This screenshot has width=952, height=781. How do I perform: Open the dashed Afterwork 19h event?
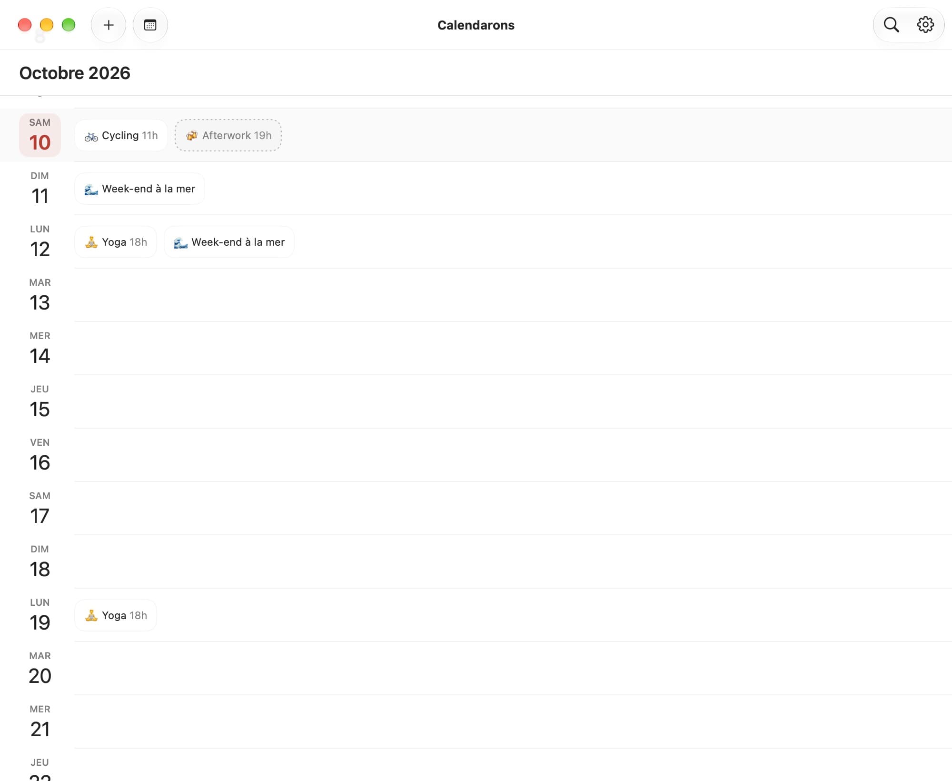[228, 135]
